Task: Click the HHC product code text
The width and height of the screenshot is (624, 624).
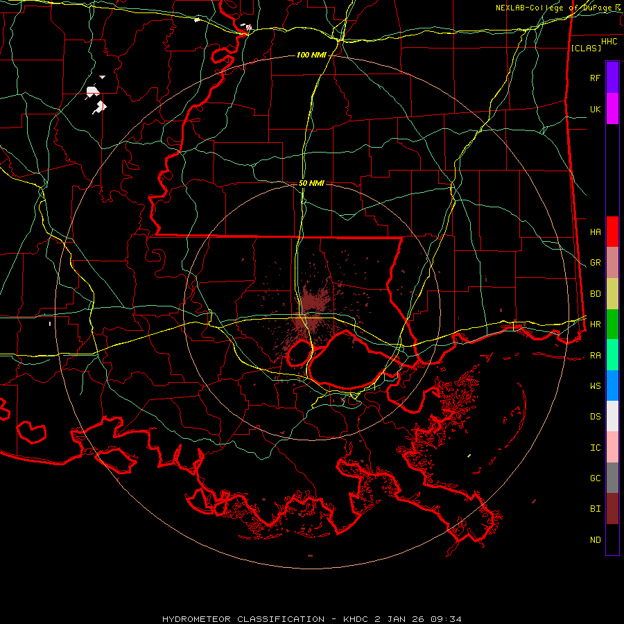Action: [x=609, y=42]
